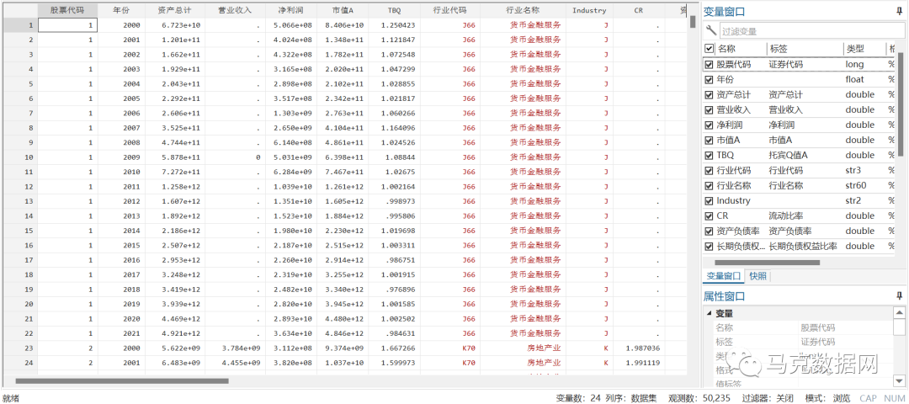The image size is (909, 404).
Task: Click the data grid vertical scrollbar thumb
Action: click(693, 22)
